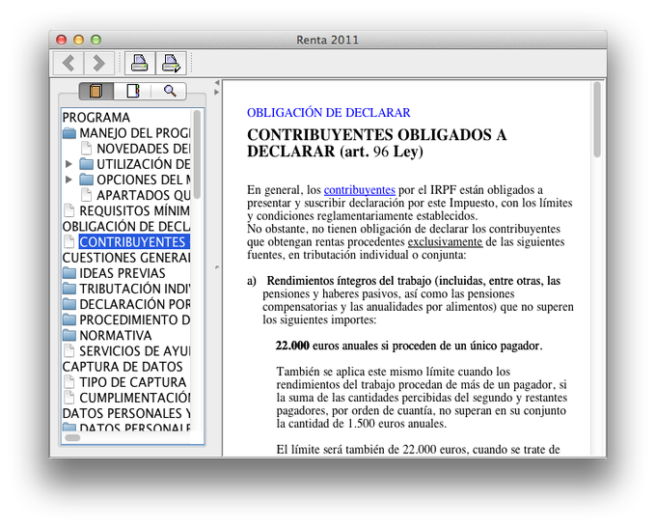This screenshot has height=527, width=656.
Task: Minimize the Renta 2011 window
Action: [x=79, y=40]
